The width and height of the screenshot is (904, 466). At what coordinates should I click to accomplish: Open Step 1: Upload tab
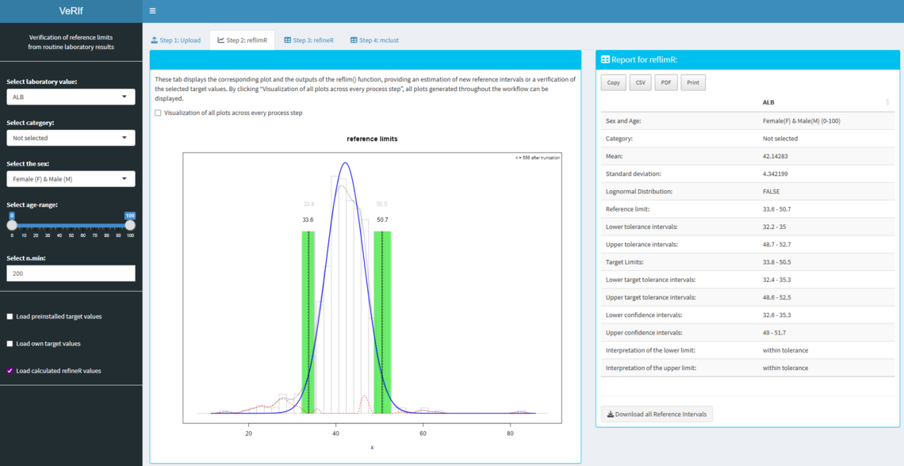click(x=176, y=40)
